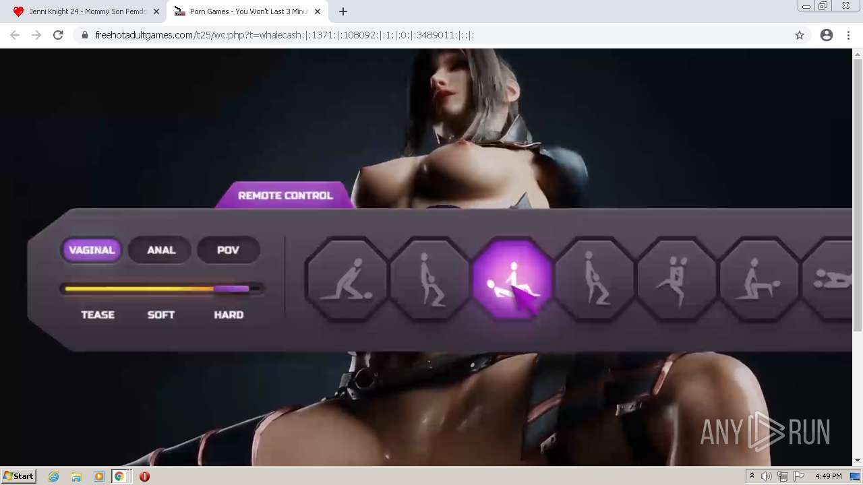This screenshot has width=863, height=485.
Task: Select the second mode button beside POV
Action: pyautogui.click(x=161, y=250)
